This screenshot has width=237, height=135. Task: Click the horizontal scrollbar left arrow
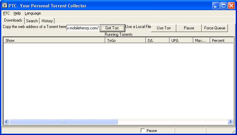click(6, 122)
